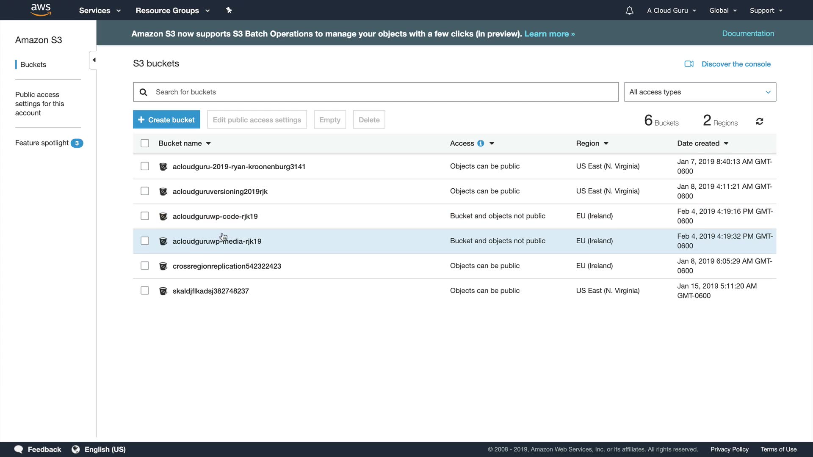The image size is (813, 457).
Task: Click the English (US) globe icon
Action: coord(76,449)
